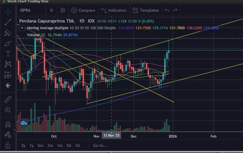Click the Volume 20 indicator label
The width and height of the screenshot is (243, 153).
pyautogui.click(x=36, y=35)
